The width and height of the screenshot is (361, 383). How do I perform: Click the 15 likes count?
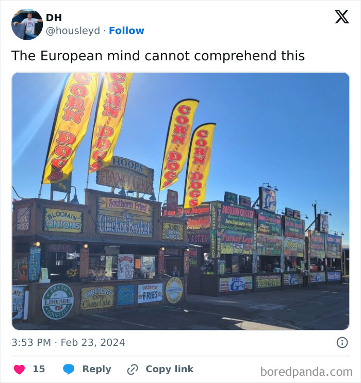click(x=39, y=369)
